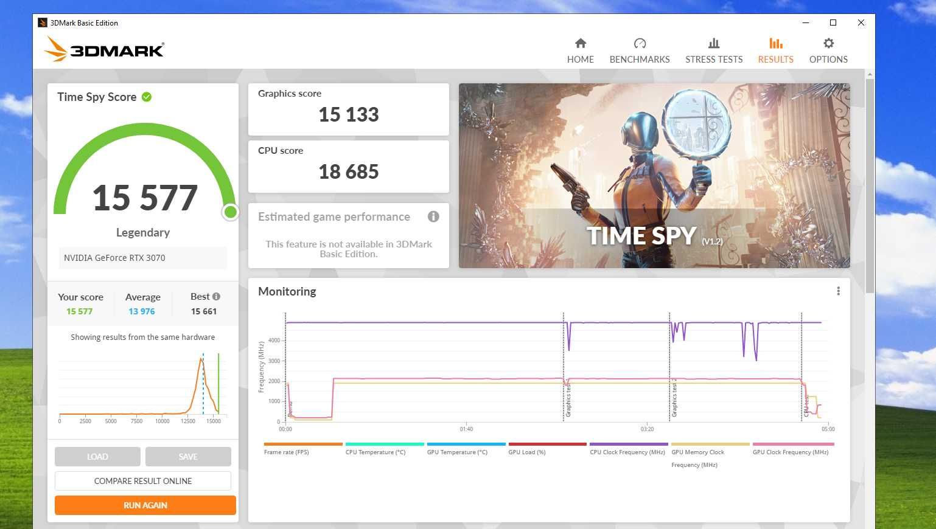The height and width of the screenshot is (529, 936).
Task: Minimize the 3DMark window
Action: tap(806, 22)
